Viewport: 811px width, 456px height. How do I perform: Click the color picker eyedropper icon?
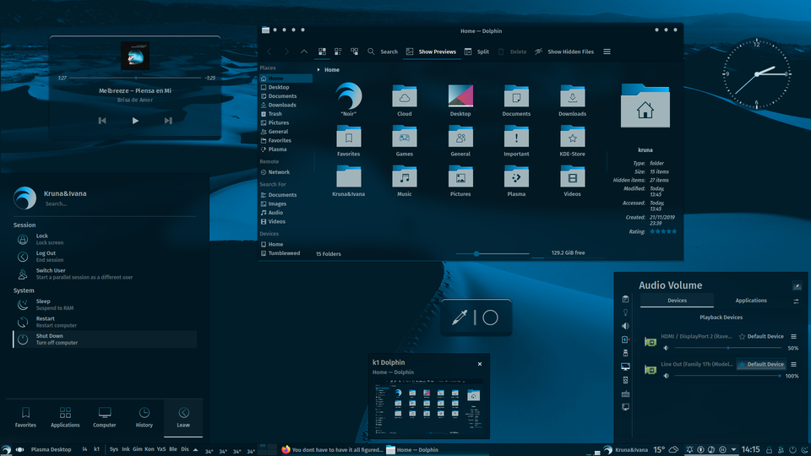(459, 318)
